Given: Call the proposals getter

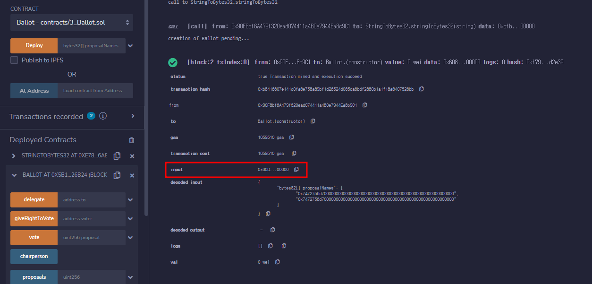Looking at the screenshot, I should tap(34, 277).
